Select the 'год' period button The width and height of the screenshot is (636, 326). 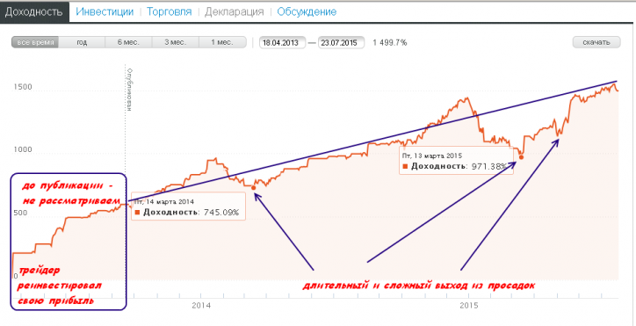click(x=82, y=43)
